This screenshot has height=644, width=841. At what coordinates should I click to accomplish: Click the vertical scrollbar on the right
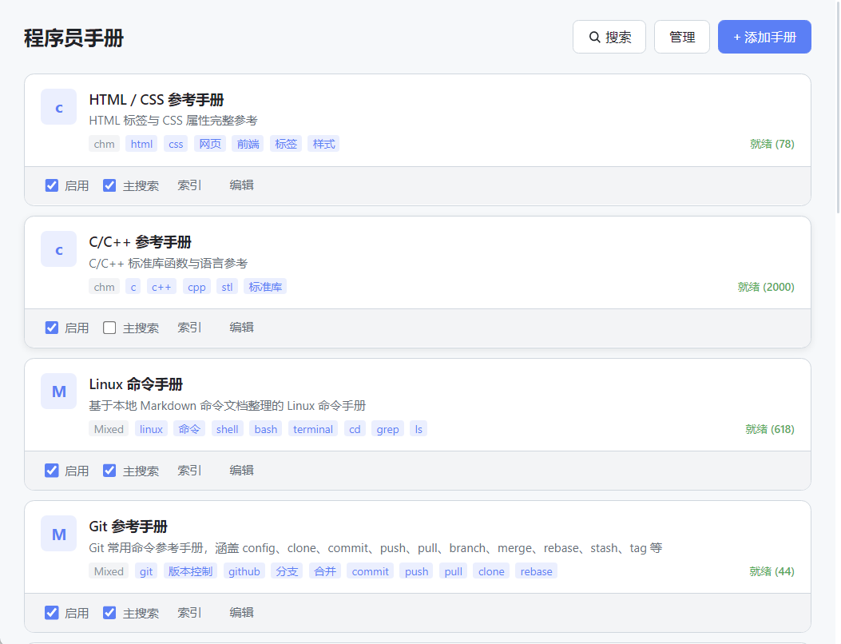836,104
